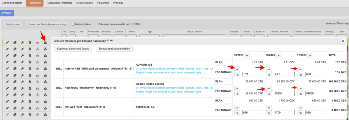Expand the 12/2023 month column arrow
Screen dimensions: 349x120
[310, 55]
